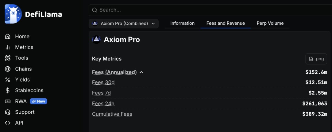Click the Chains globe icon
Screen dimensions: 332x132
click(8, 69)
